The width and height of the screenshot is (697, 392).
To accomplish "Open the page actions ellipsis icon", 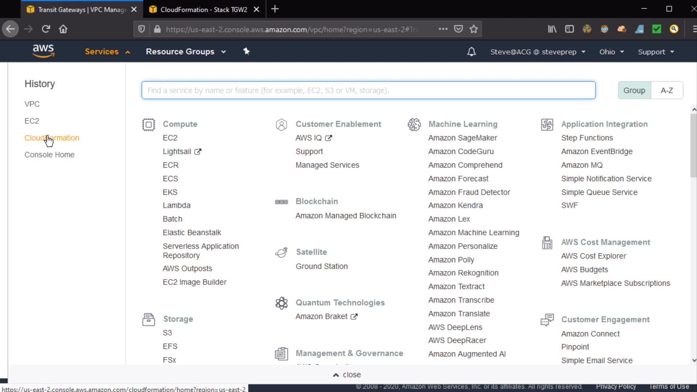I will click(x=443, y=29).
